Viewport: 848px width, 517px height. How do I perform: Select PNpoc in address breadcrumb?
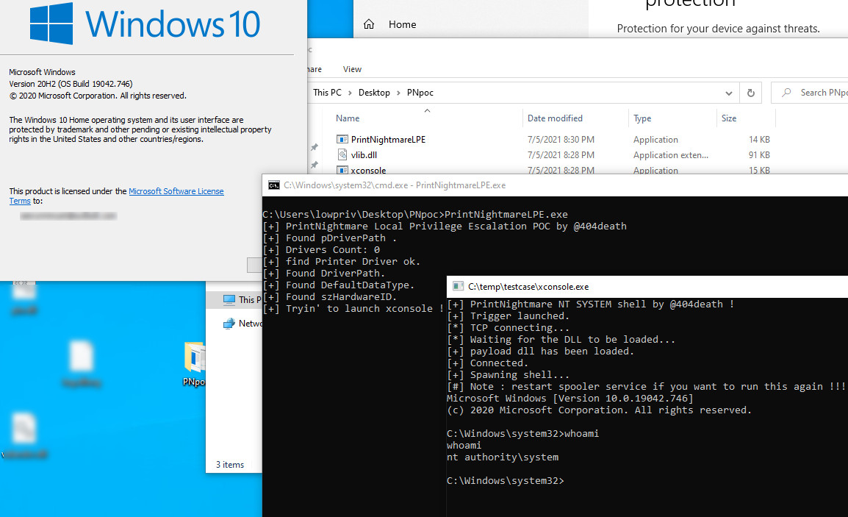coord(420,93)
